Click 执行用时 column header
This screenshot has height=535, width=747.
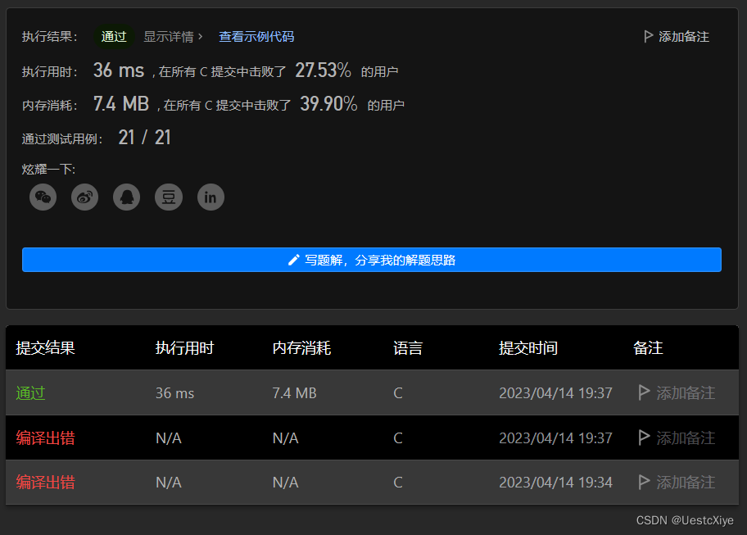(185, 347)
